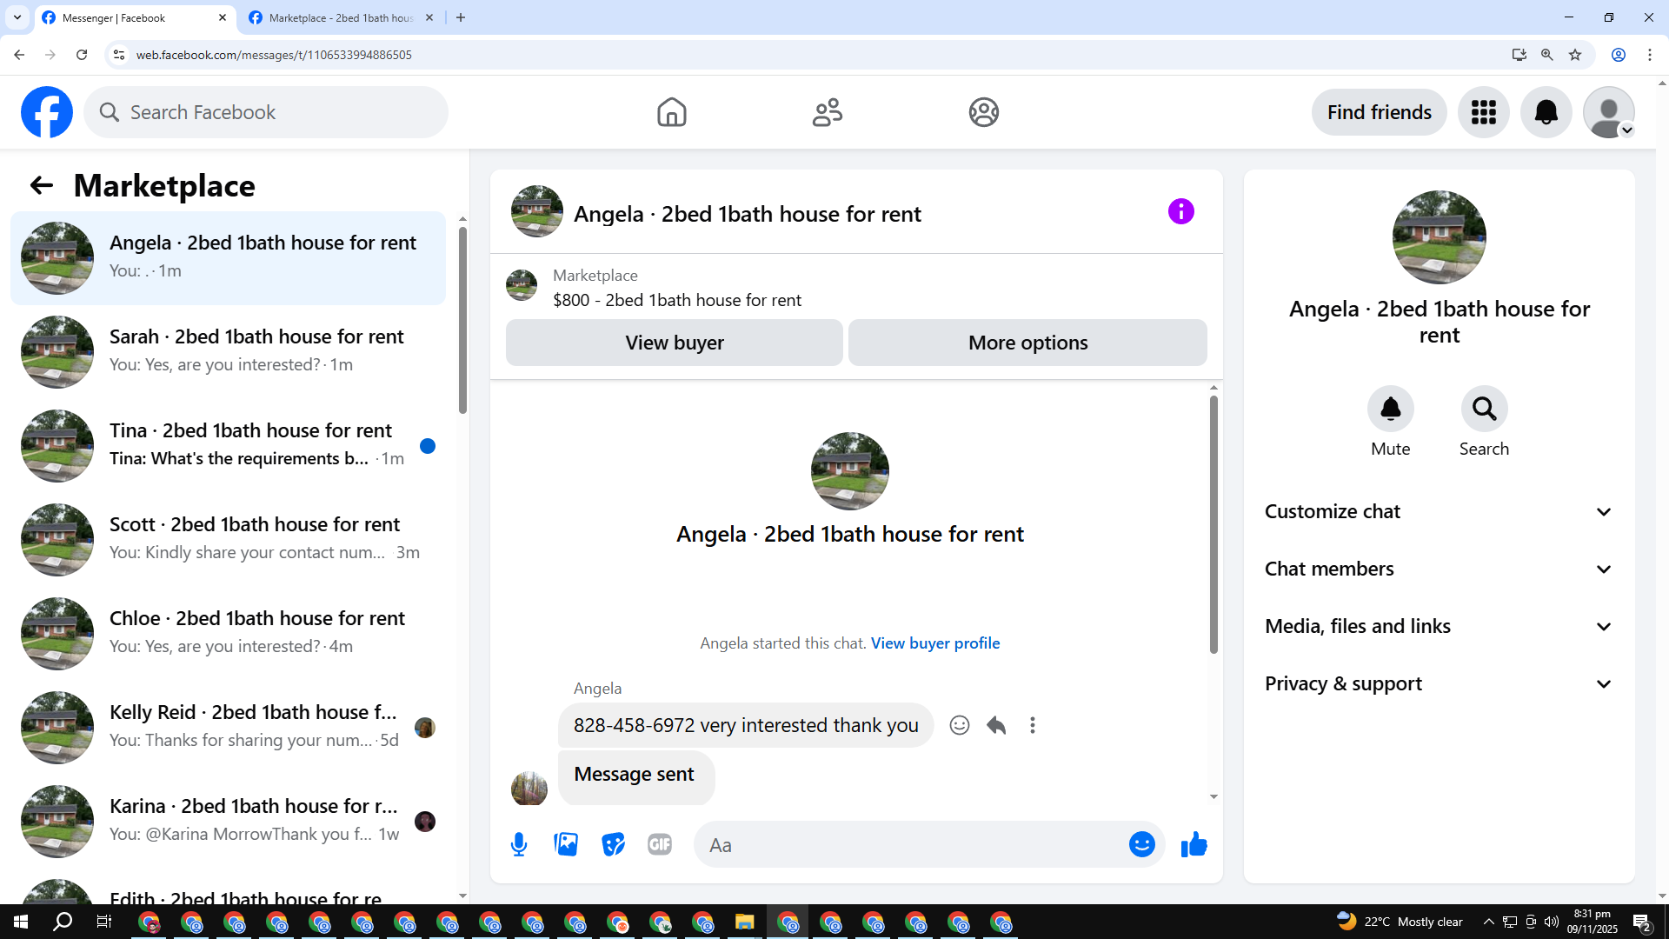
Task: Open more options for Angela's message
Action: pyautogui.click(x=1033, y=725)
